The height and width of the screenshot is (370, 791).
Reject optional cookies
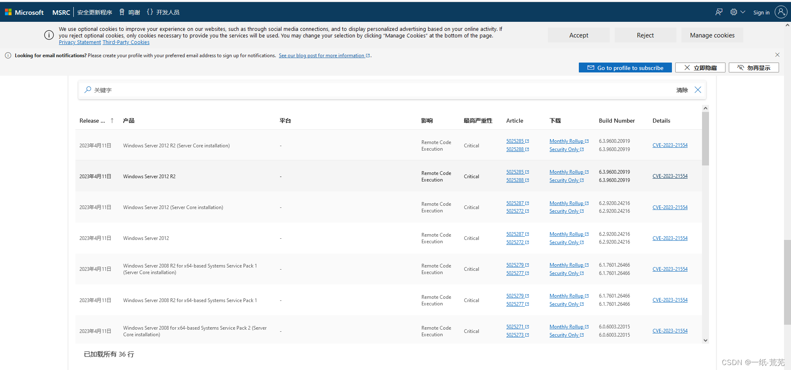coord(645,35)
